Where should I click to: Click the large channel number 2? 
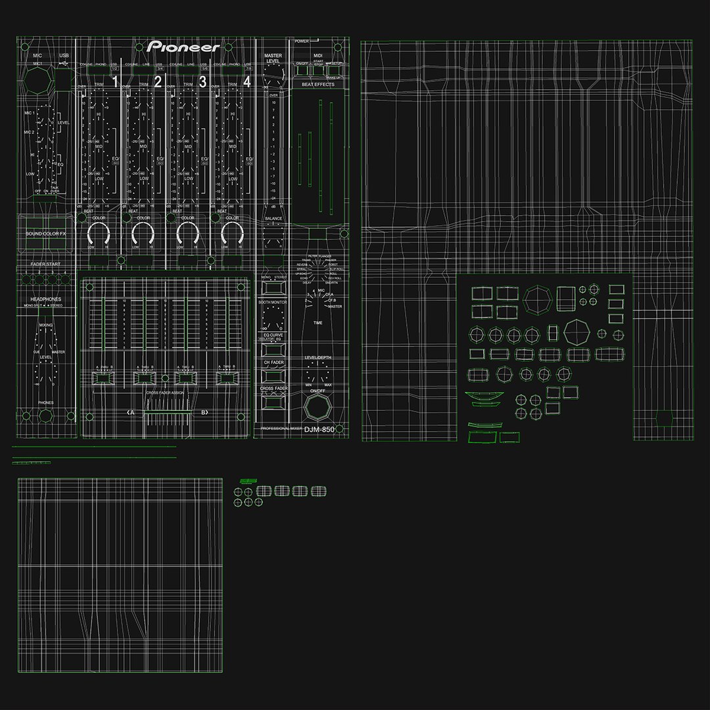click(x=158, y=82)
